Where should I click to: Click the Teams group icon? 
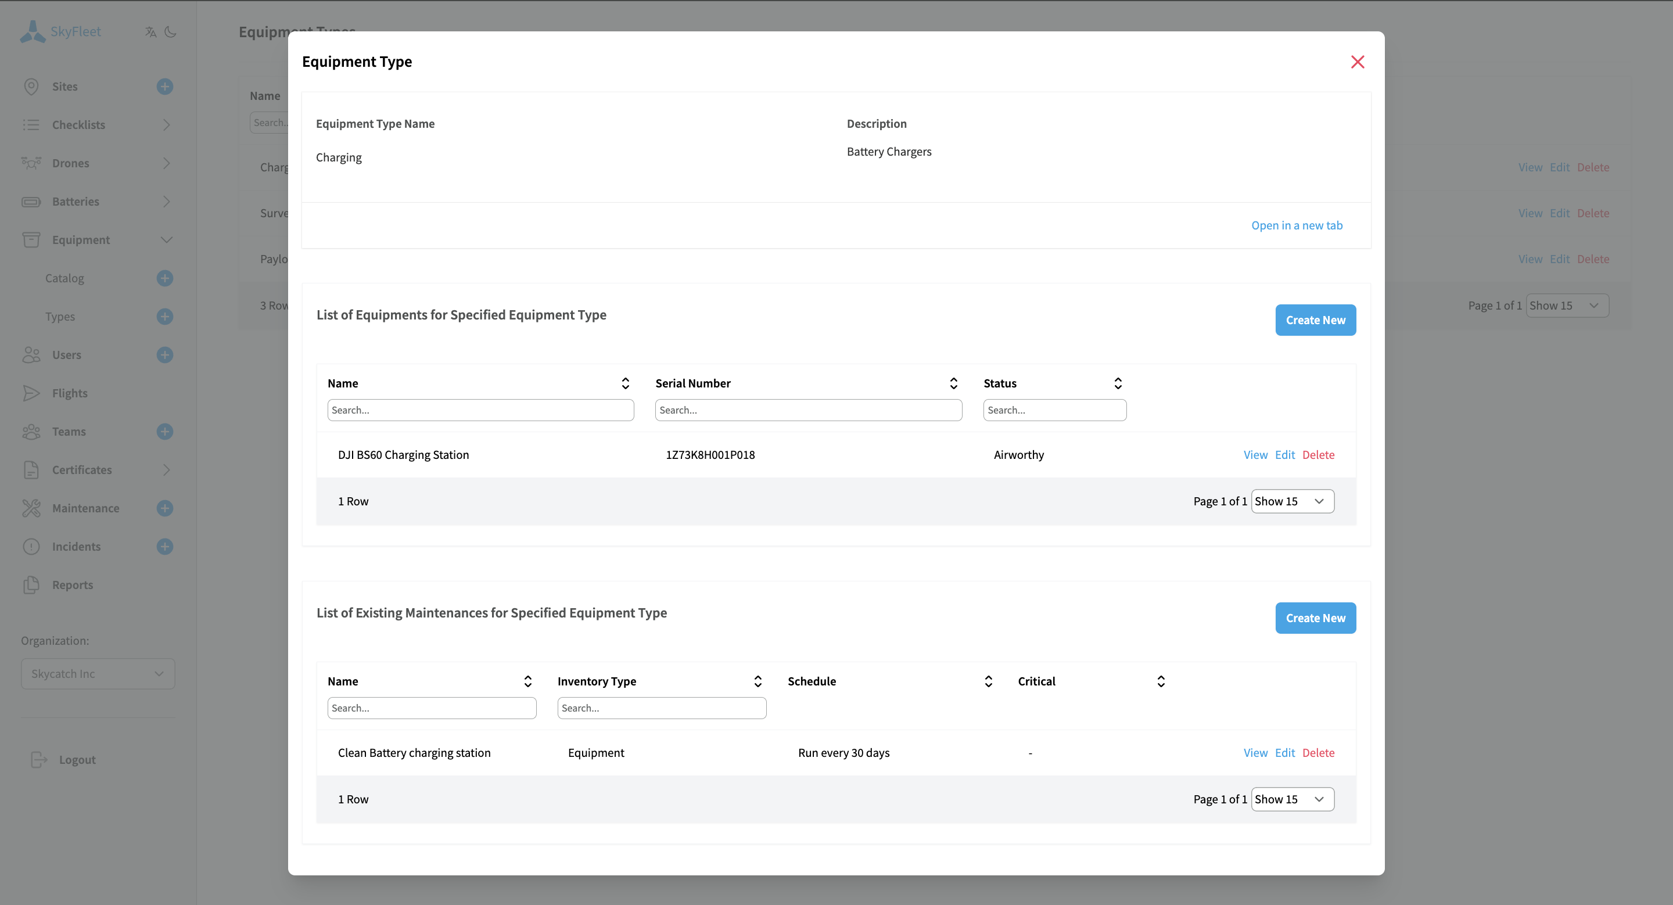click(x=31, y=431)
